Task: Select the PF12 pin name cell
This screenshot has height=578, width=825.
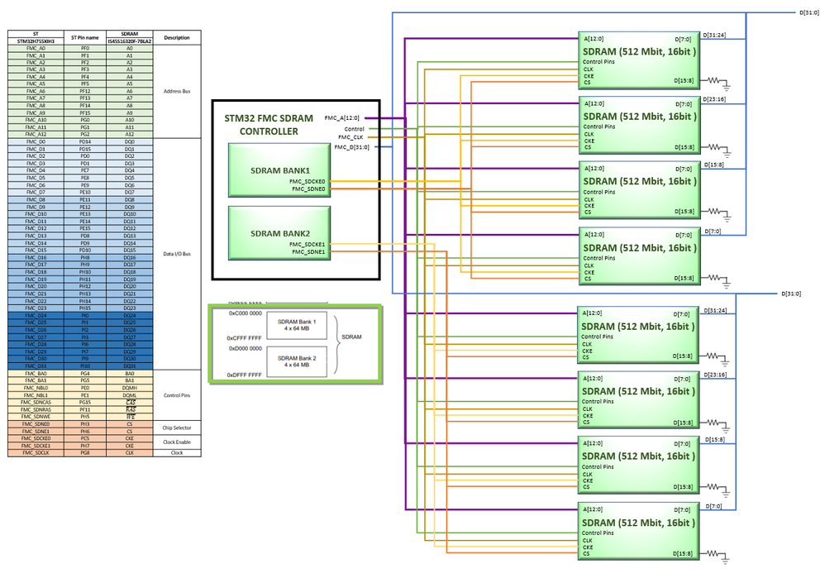Action: (84, 91)
